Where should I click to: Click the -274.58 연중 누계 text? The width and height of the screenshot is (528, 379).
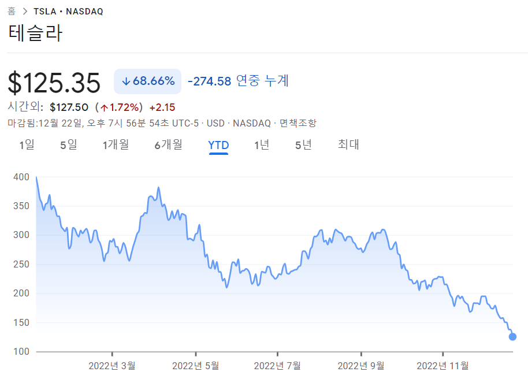(238, 81)
